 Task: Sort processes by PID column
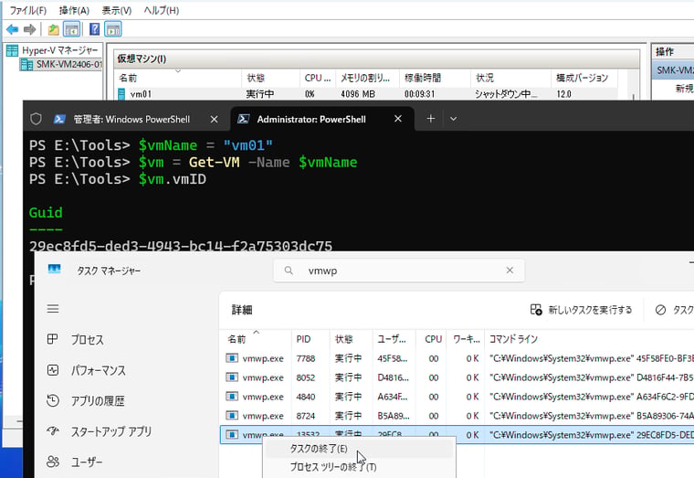pyautogui.click(x=310, y=339)
